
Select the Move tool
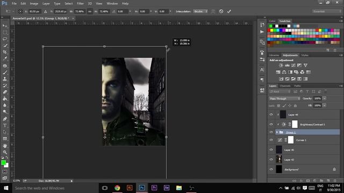click(x=5, y=26)
